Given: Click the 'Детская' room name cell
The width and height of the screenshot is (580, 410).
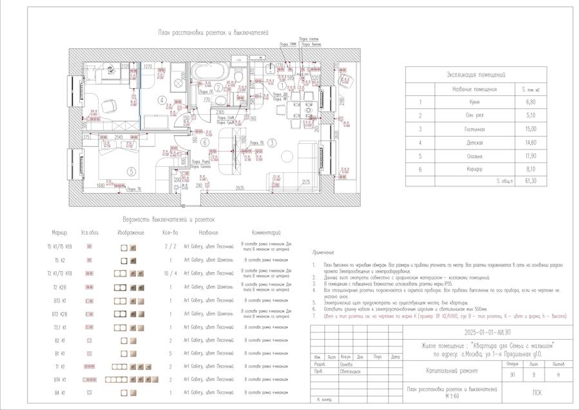Looking at the screenshot, I should (474, 142).
